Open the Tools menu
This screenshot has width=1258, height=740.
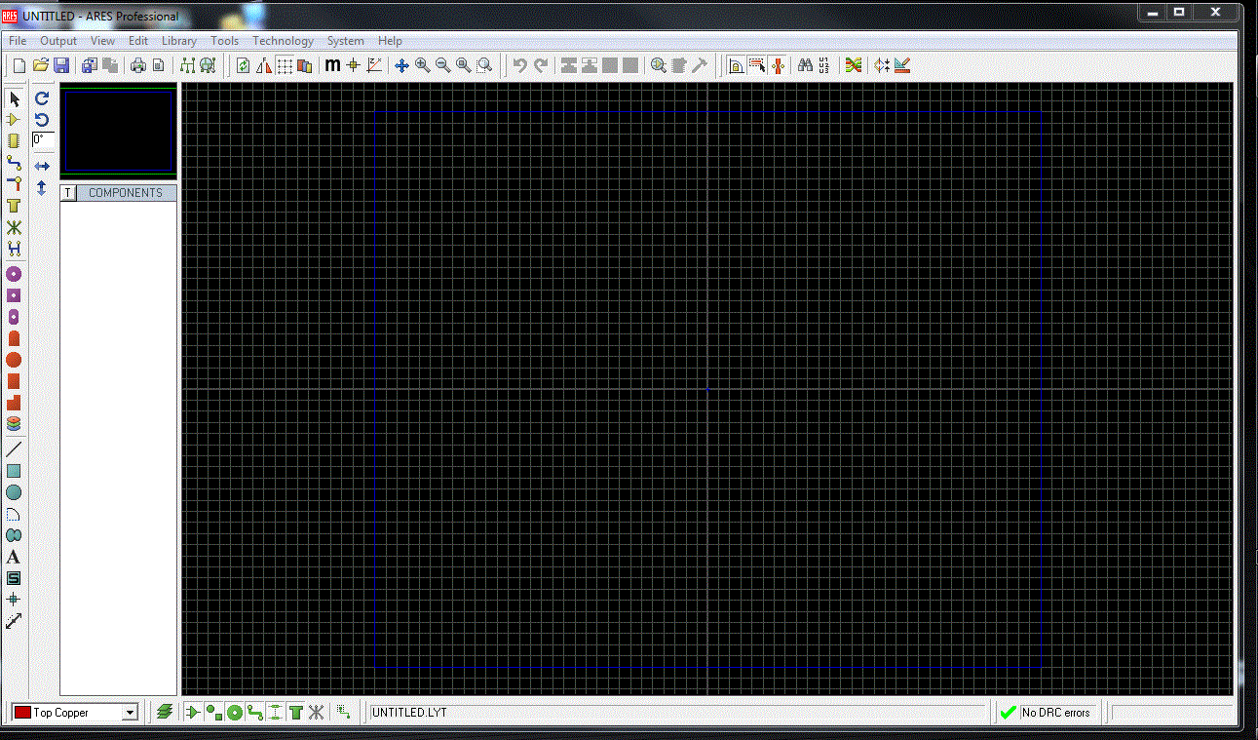point(224,41)
